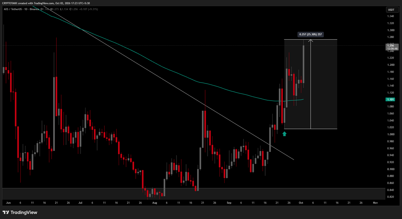The width and height of the screenshot is (402, 219).
Task: Click the 1.000 price axis label
Action: pos(391,134)
